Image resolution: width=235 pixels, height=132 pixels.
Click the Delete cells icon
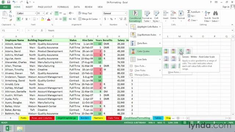pyautogui.click(x=173, y=15)
